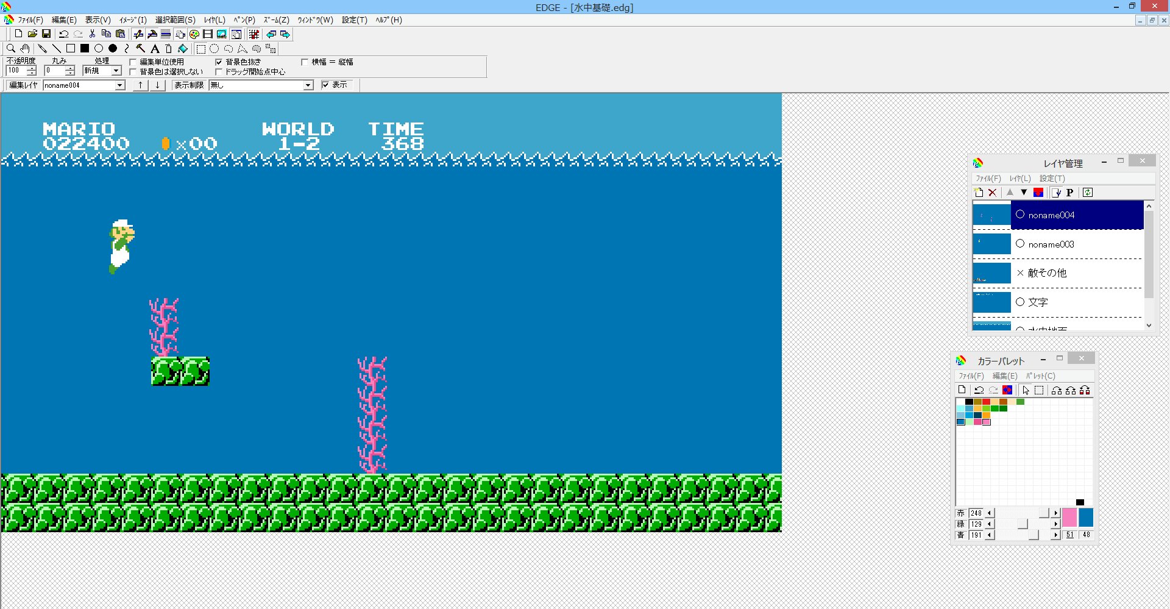Click left arrow of 青 (blue) slider
The height and width of the screenshot is (609, 1170).
point(990,535)
